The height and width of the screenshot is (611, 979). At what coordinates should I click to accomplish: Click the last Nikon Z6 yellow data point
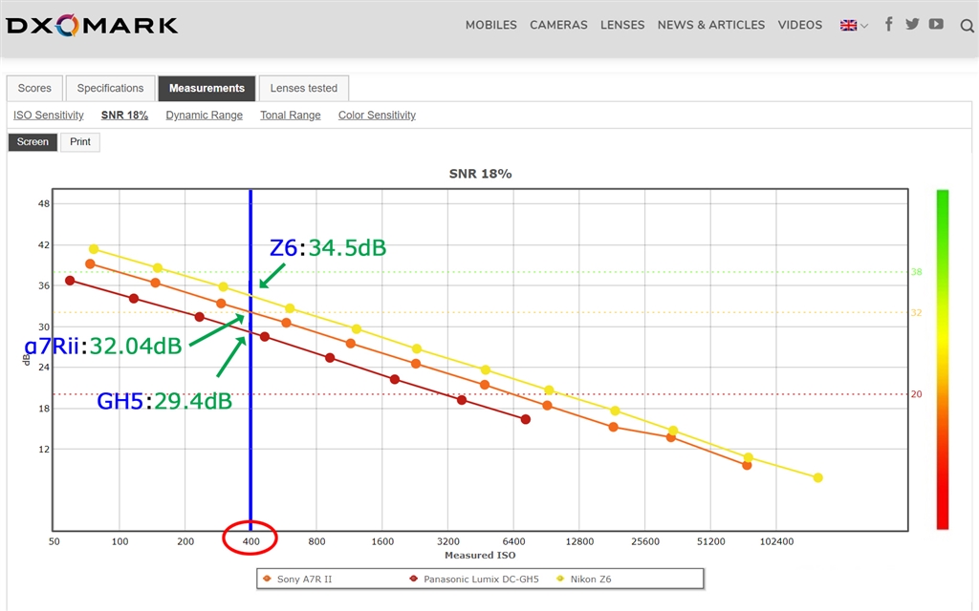818,477
